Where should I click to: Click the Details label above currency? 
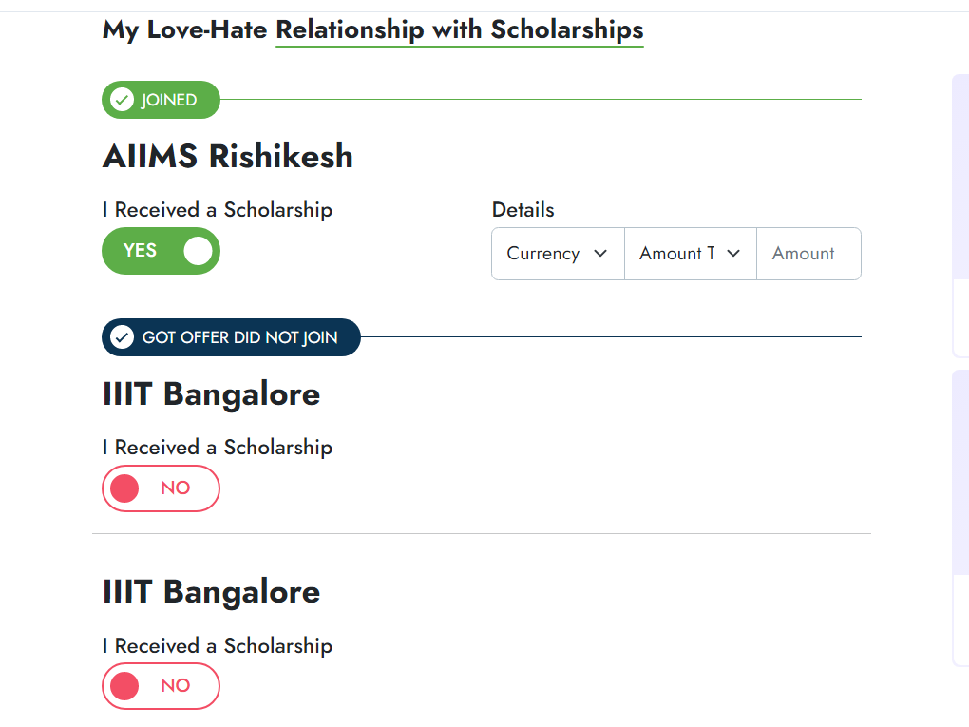(x=522, y=210)
